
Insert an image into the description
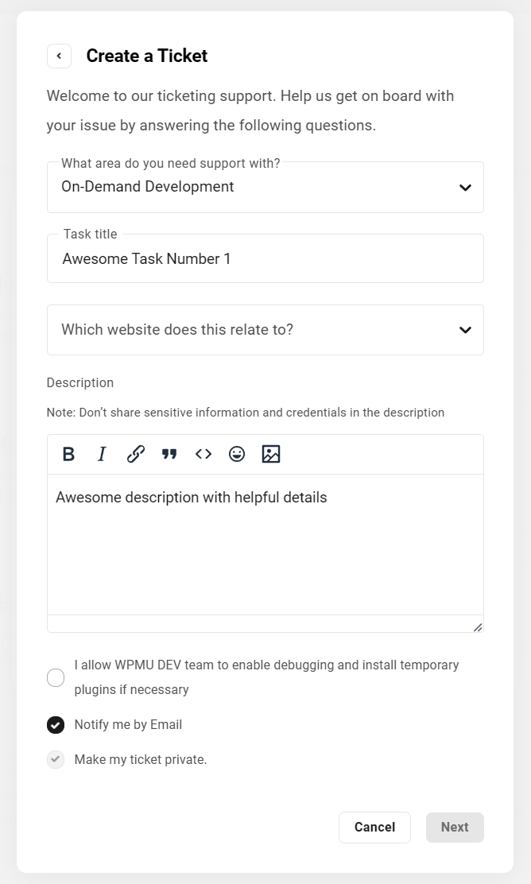click(x=271, y=454)
